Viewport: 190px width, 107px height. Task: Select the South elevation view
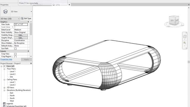coord(12,98)
